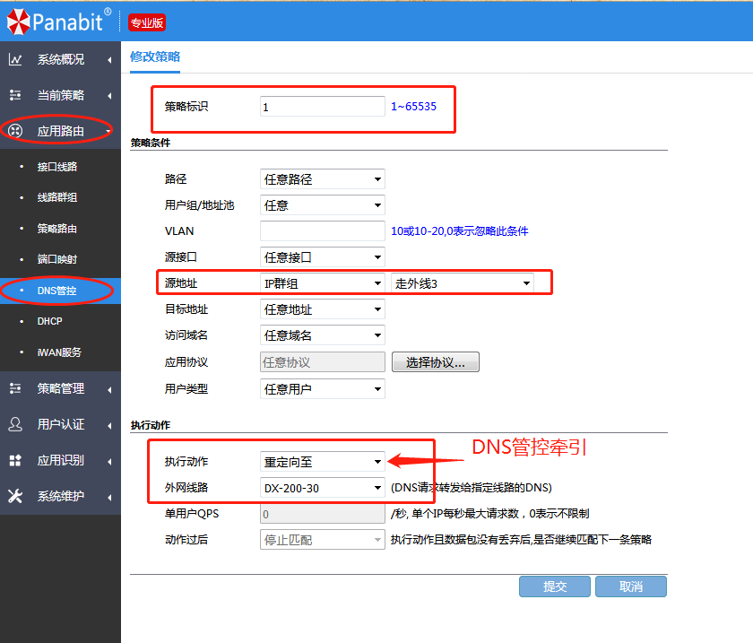Open the 路径 dropdown
Screen dimensions: 753x643
click(322, 179)
